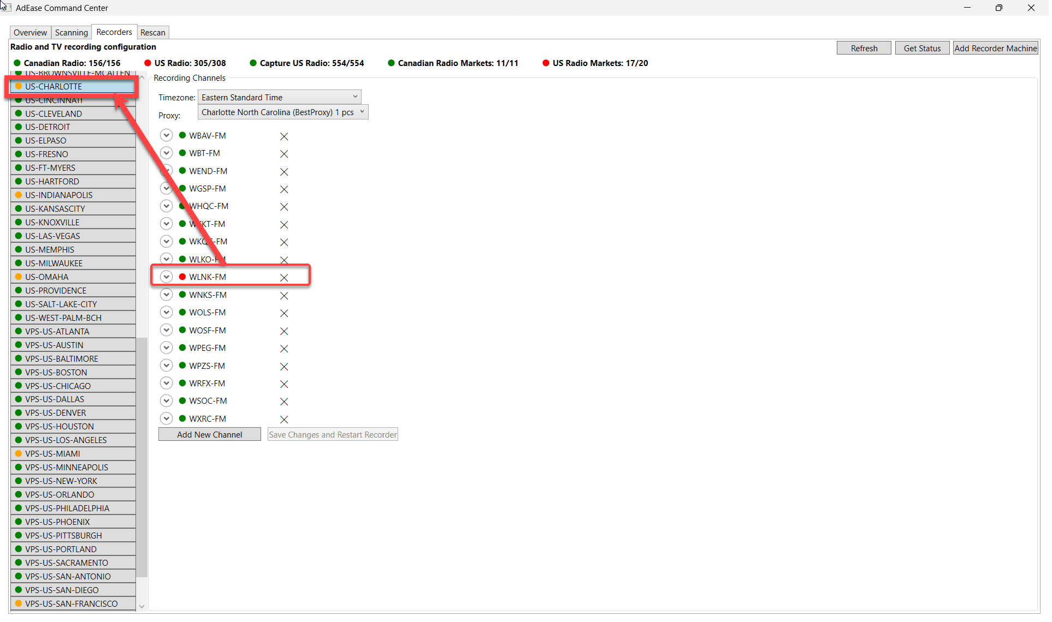The height and width of the screenshot is (622, 1052).
Task: Click the red status dot of WLNK-FM
Action: (182, 277)
